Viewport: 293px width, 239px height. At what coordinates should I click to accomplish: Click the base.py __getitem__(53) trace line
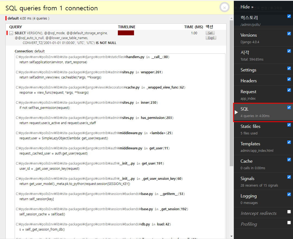click(x=100, y=194)
